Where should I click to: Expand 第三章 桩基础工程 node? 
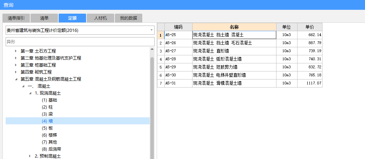[x=16, y=65]
